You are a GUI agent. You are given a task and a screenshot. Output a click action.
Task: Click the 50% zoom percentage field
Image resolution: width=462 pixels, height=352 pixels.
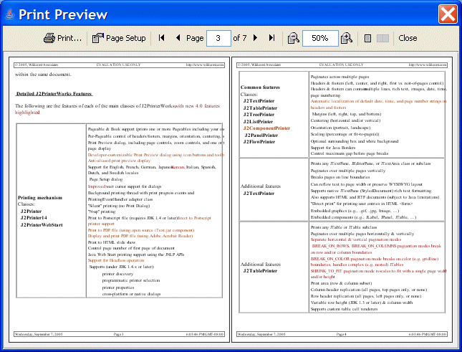pos(319,38)
